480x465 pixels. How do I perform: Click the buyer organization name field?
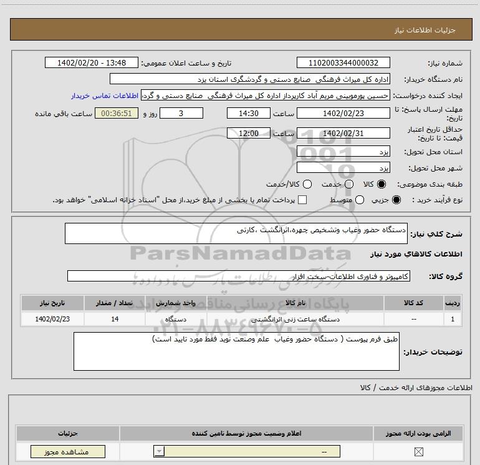point(250,79)
